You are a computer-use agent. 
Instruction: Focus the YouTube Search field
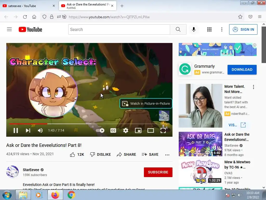point(119,29)
